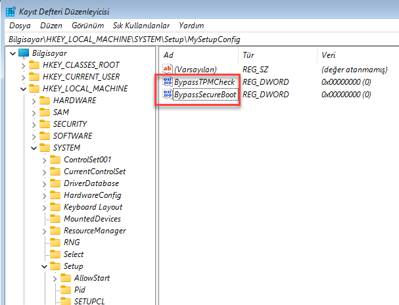The width and height of the screenshot is (399, 305).
Task: Click the (Varsayılan) string value icon
Action: (167, 69)
